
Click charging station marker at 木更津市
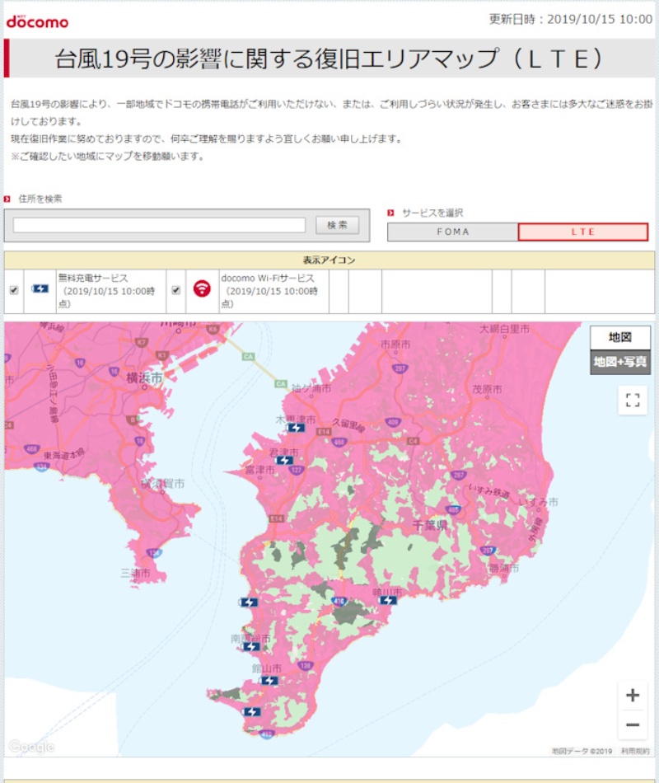pyautogui.click(x=296, y=428)
